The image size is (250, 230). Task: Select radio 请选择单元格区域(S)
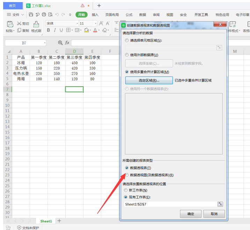coord(127,41)
